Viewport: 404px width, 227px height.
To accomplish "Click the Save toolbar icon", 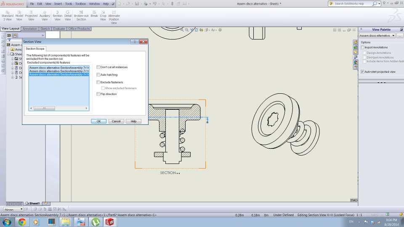I will 137,4.
